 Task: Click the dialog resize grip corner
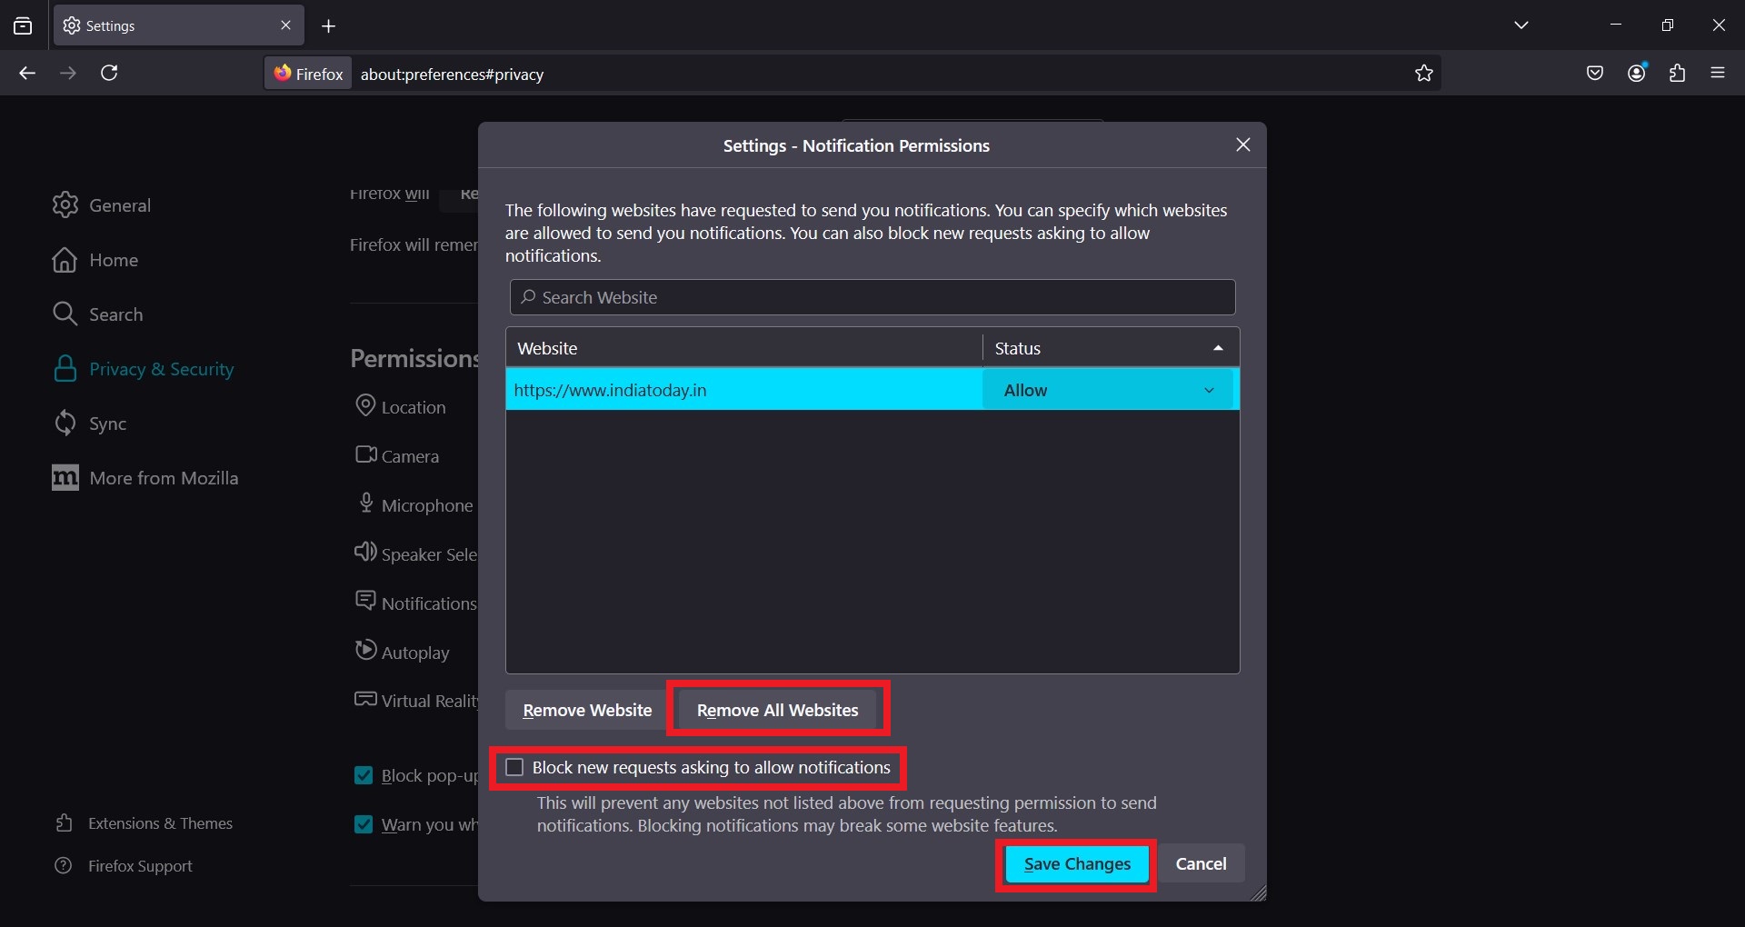coord(1258,893)
